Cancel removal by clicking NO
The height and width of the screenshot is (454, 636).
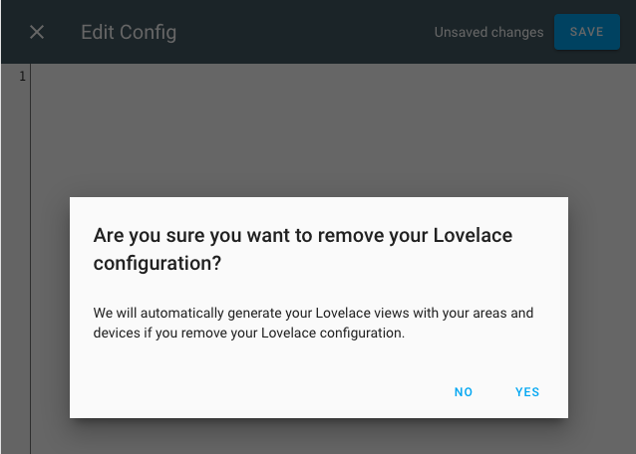pos(464,392)
